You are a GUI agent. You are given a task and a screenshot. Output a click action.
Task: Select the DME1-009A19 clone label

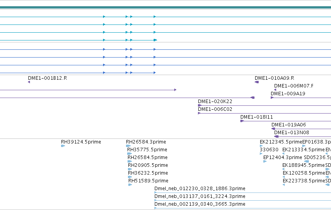pos(288,94)
